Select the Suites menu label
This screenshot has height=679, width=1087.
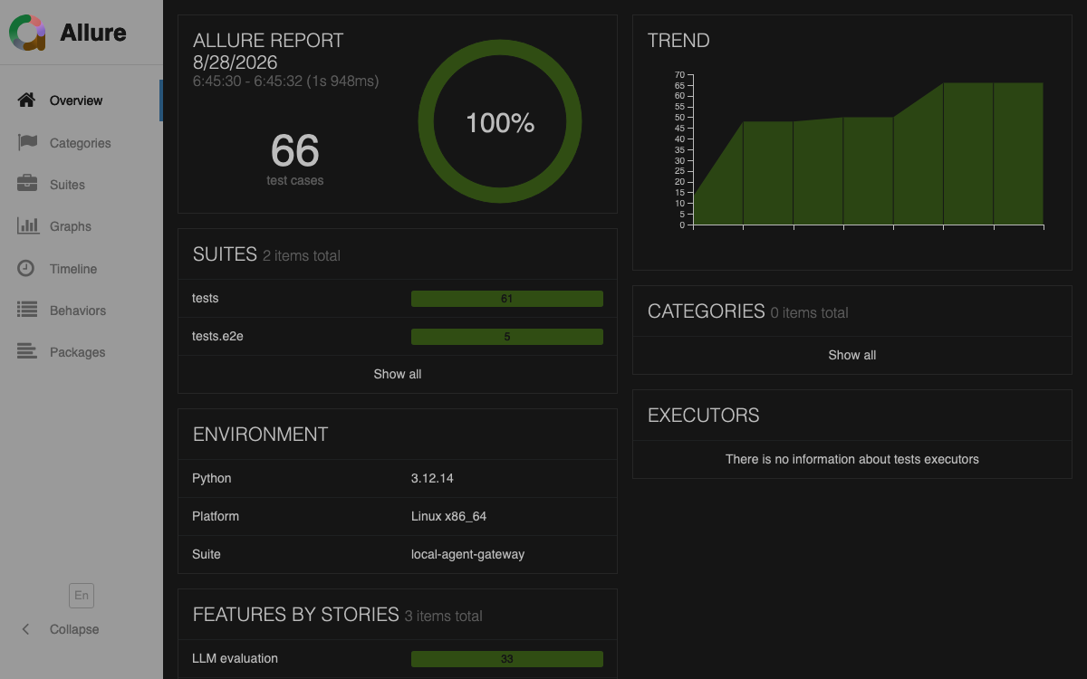(67, 185)
